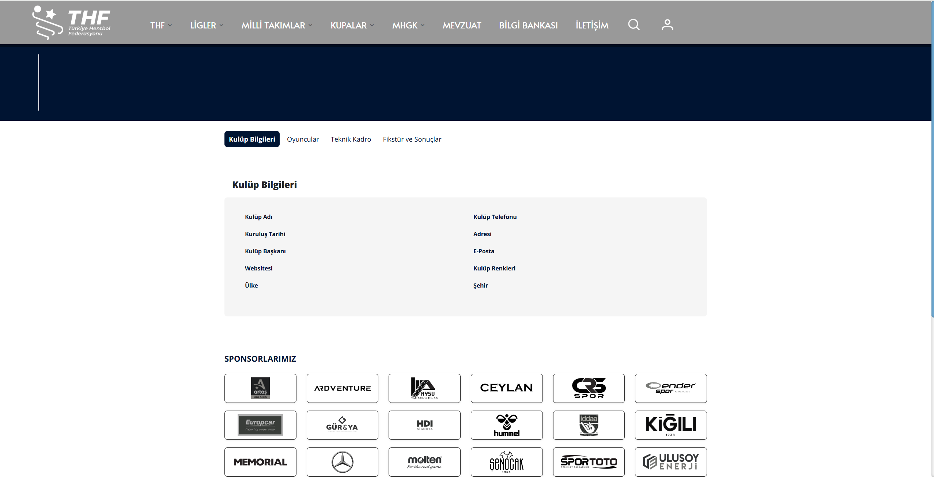Click the page vertical scrollbar
This screenshot has height=477, width=934.
pyautogui.click(x=933, y=159)
